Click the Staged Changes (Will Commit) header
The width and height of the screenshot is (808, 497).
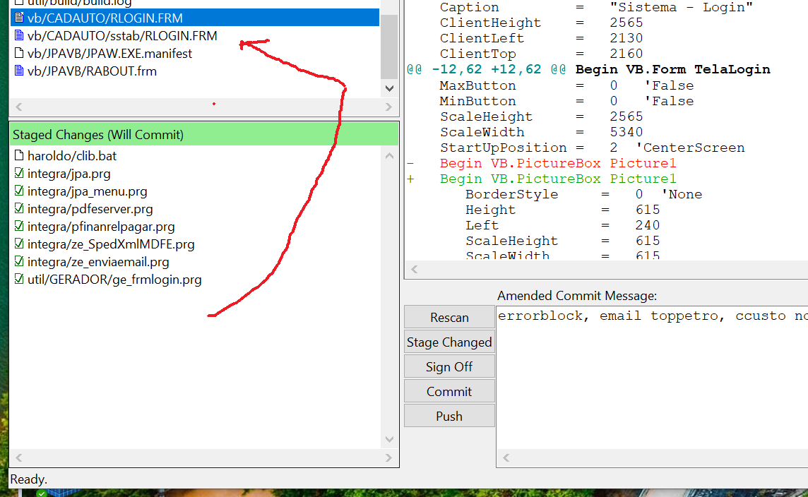coord(204,134)
